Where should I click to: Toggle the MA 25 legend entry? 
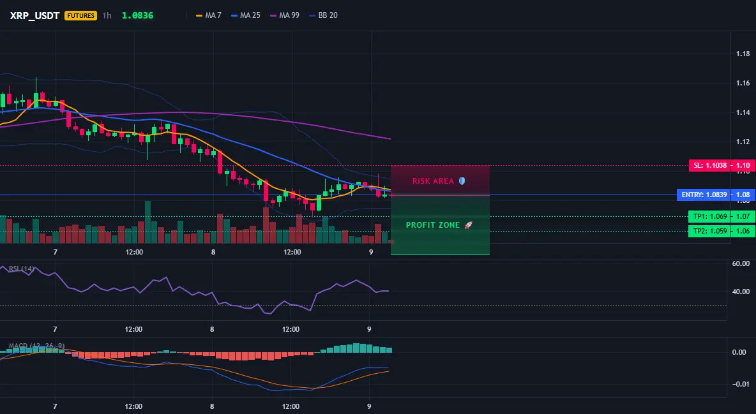click(245, 15)
